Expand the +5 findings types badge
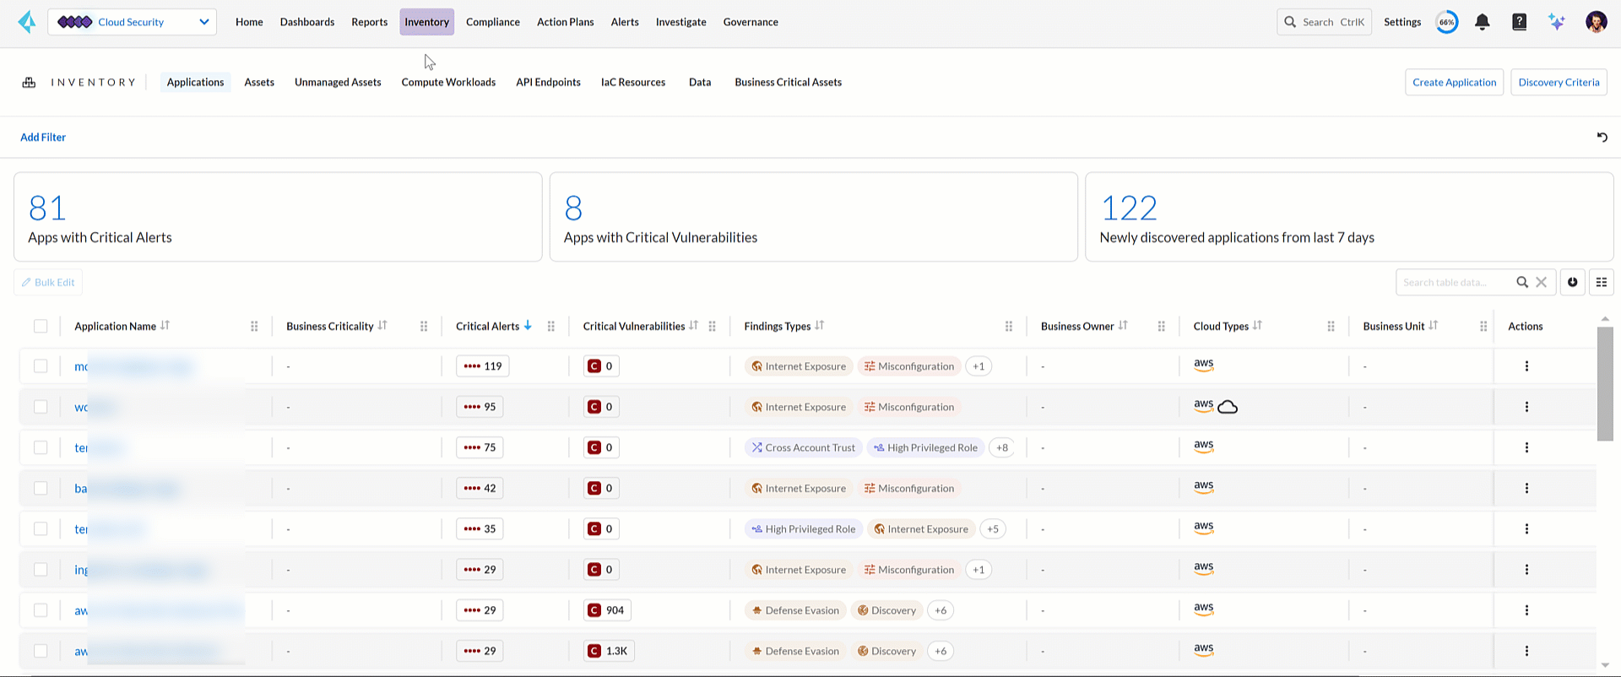1621x677 pixels. point(993,528)
